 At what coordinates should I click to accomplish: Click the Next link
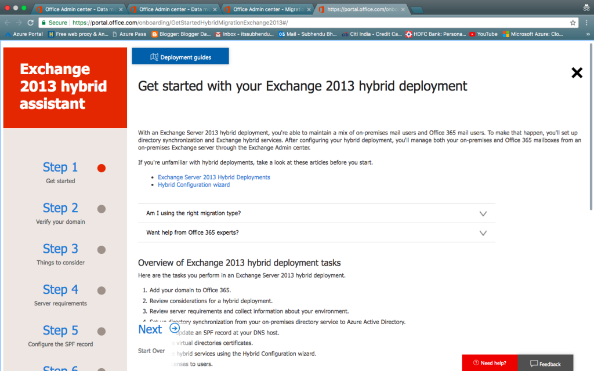pyautogui.click(x=150, y=329)
